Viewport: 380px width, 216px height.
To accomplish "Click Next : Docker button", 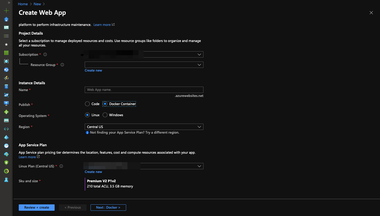I will (x=108, y=208).
